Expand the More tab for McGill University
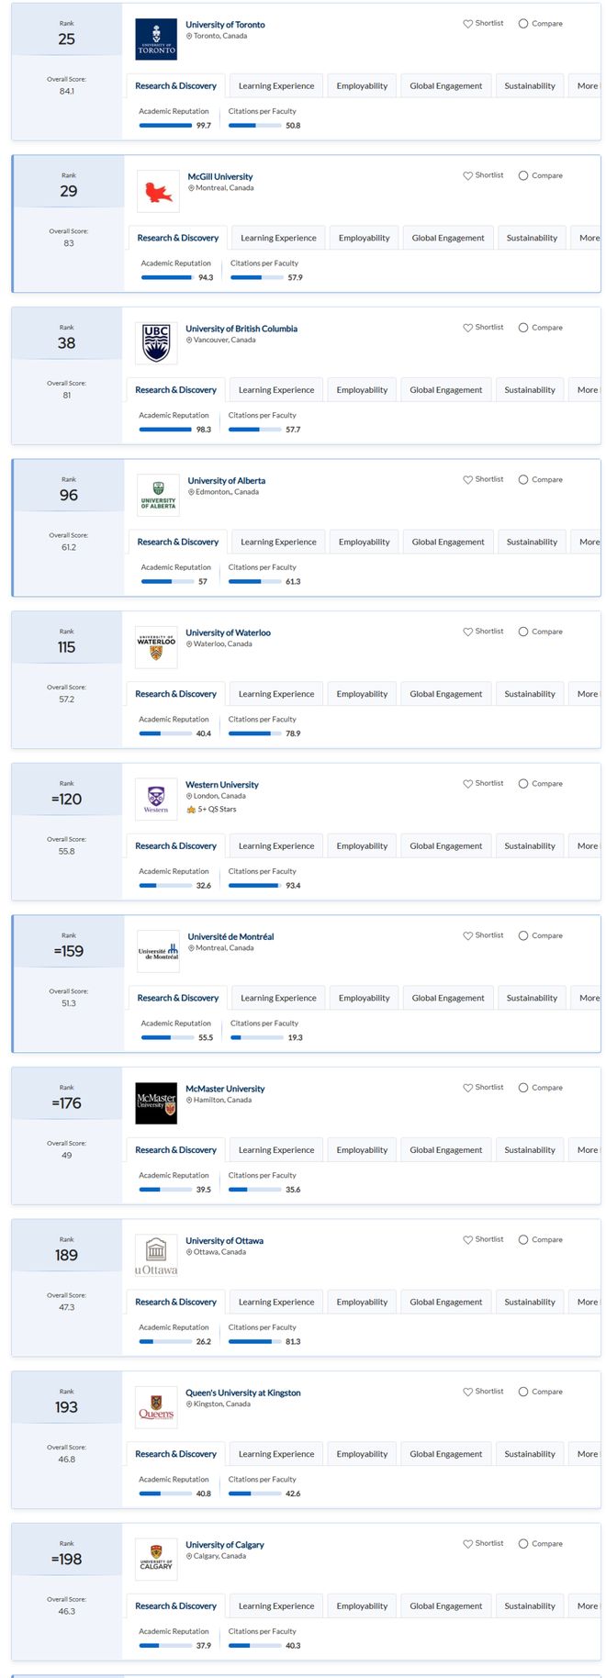Screen dimensions: 606x1678 click(x=589, y=238)
